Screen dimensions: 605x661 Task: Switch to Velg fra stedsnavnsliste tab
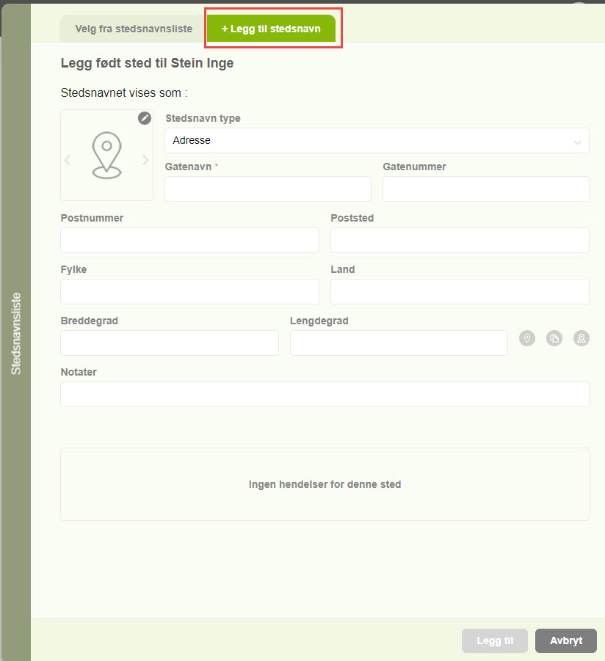(134, 29)
